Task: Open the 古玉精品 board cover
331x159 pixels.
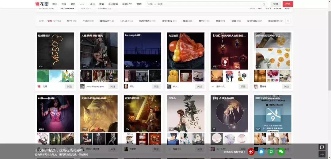Action: (x=186, y=51)
